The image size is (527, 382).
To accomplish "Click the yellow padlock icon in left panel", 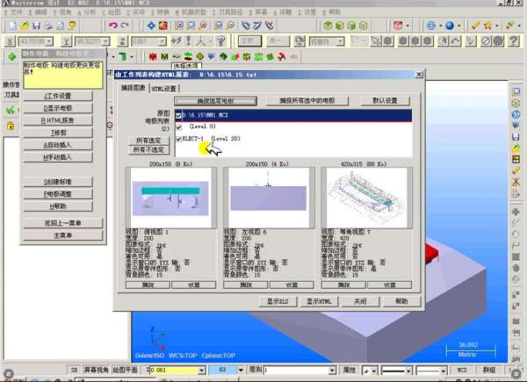I will coord(11,126).
